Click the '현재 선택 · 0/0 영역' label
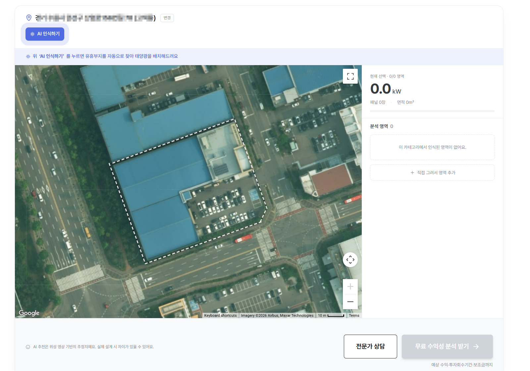The image size is (530, 371). coord(387,76)
